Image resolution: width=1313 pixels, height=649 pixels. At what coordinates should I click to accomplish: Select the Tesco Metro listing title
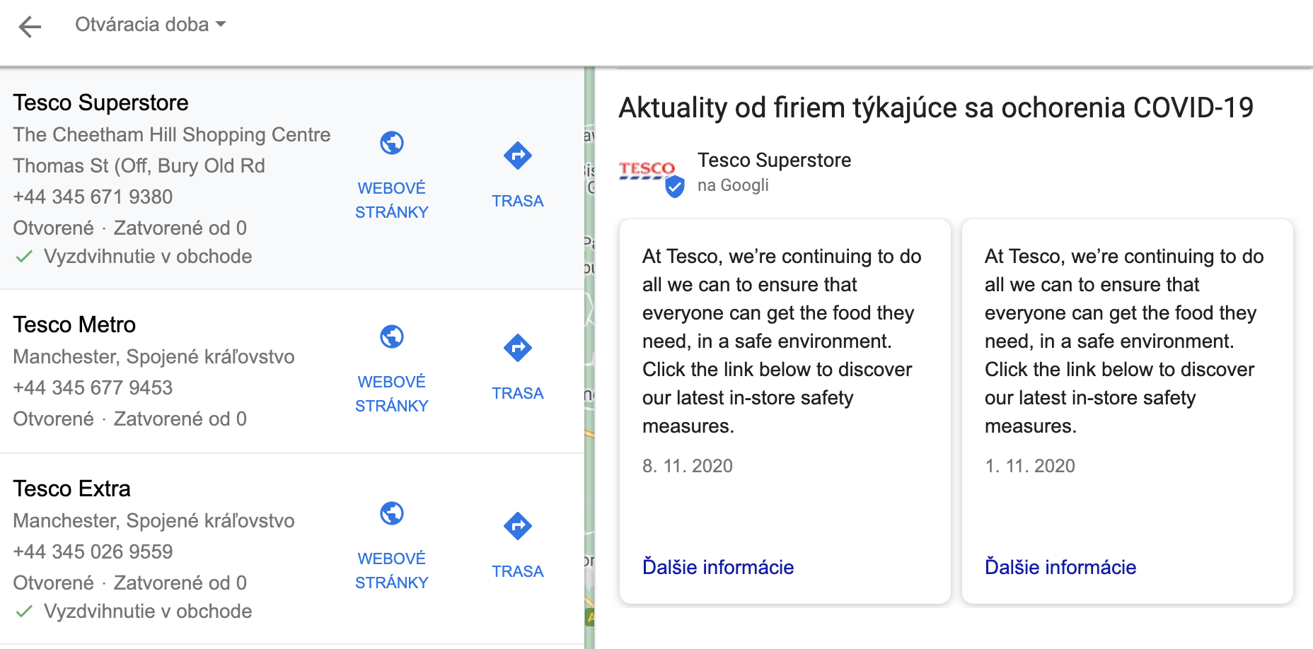click(x=74, y=324)
